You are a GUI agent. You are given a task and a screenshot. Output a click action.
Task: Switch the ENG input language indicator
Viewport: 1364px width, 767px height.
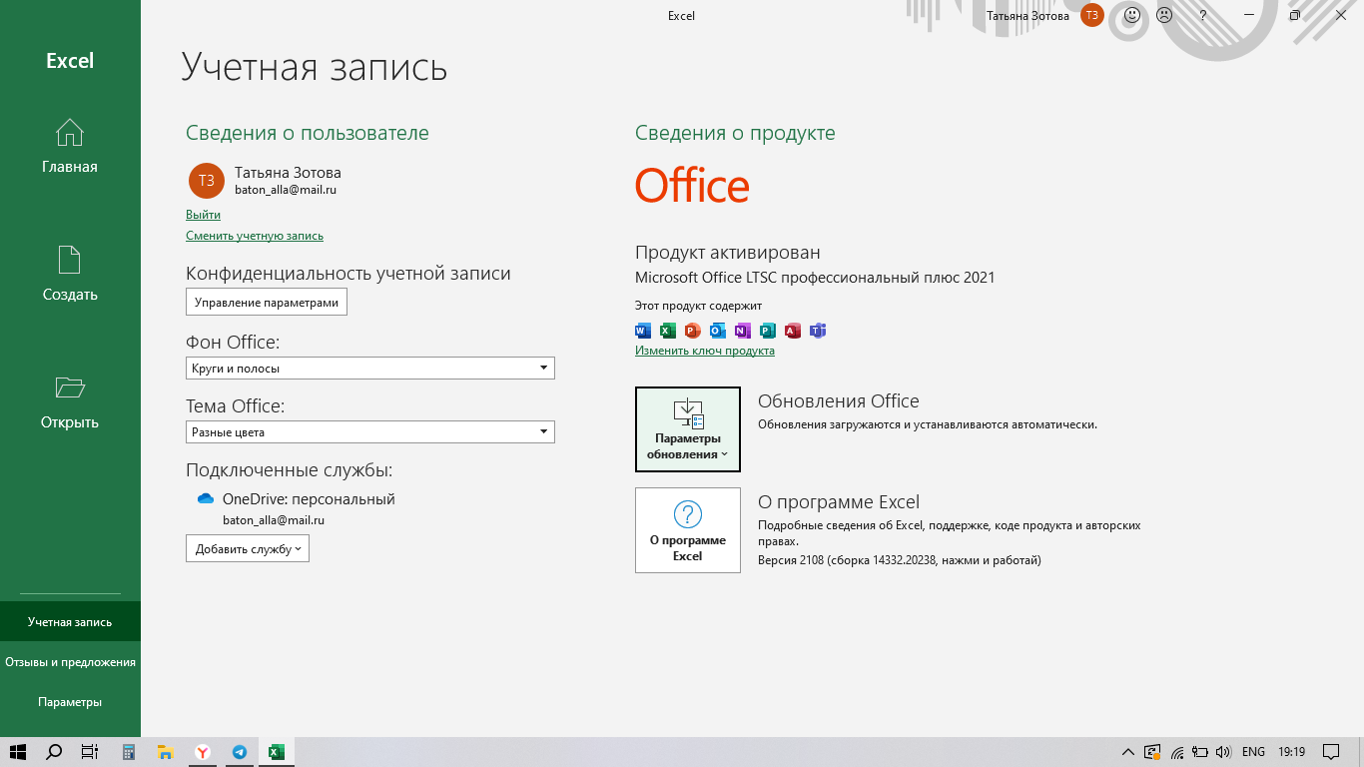[x=1253, y=752]
